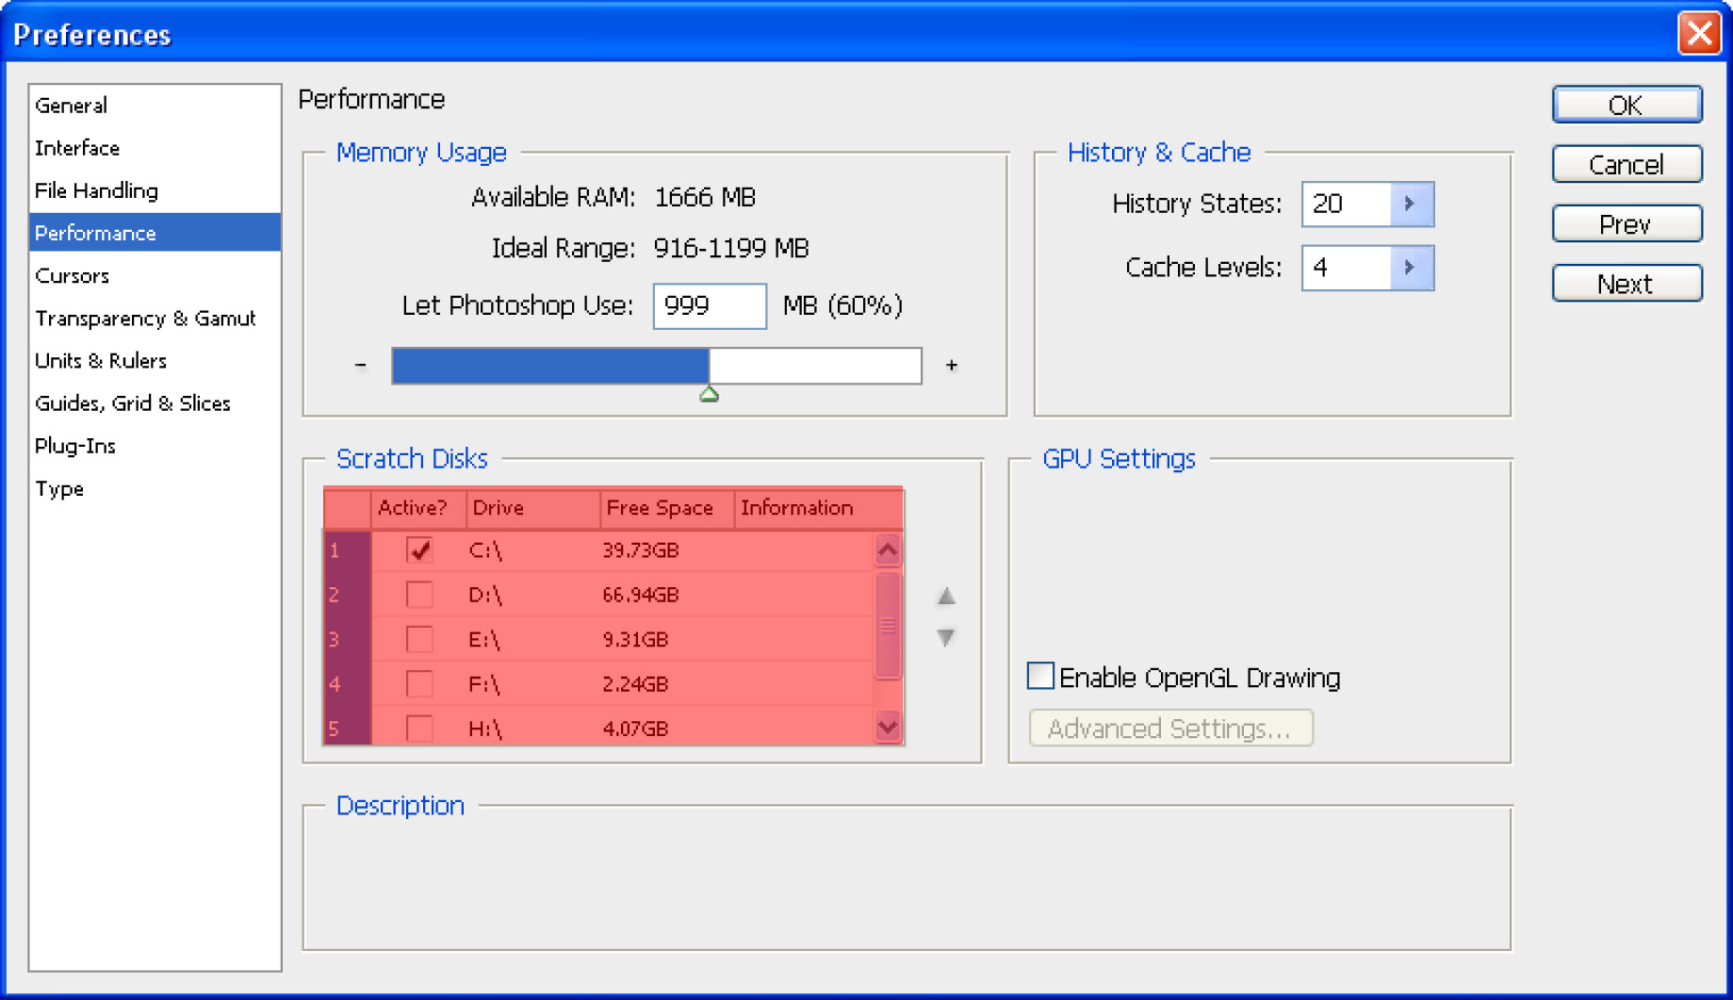Open the Cache Levels arrow popup
This screenshot has width=1733, height=1000.
[1411, 268]
